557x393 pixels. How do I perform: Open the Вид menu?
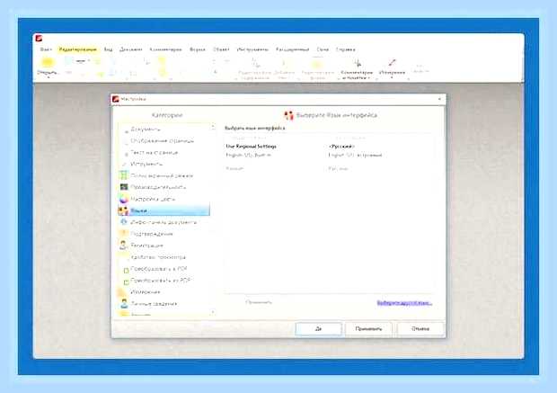click(108, 49)
